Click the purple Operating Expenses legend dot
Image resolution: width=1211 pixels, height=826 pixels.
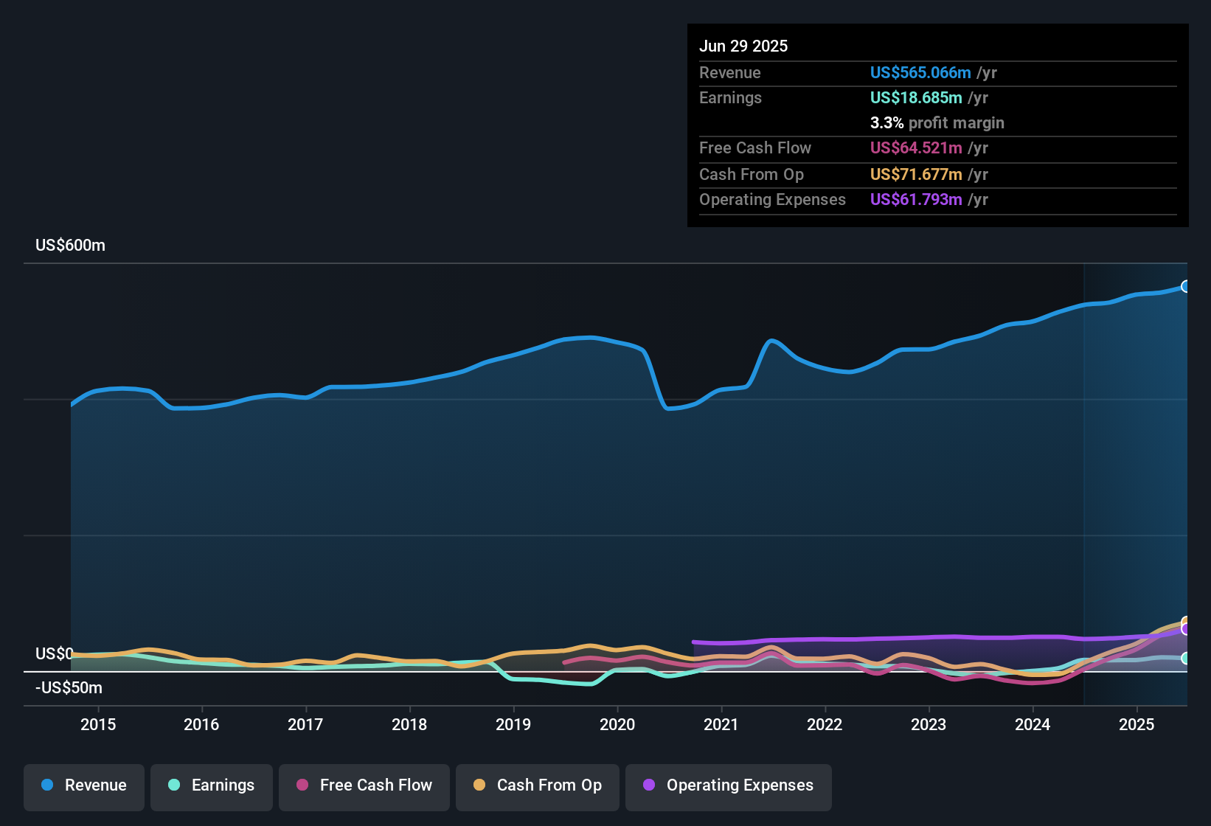(649, 785)
